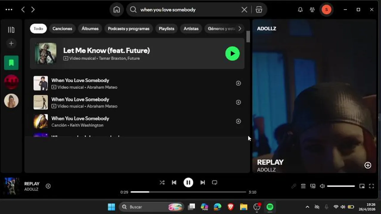The image size is (381, 214).
Task: Go back with the left arrow
Action: click(x=23, y=10)
